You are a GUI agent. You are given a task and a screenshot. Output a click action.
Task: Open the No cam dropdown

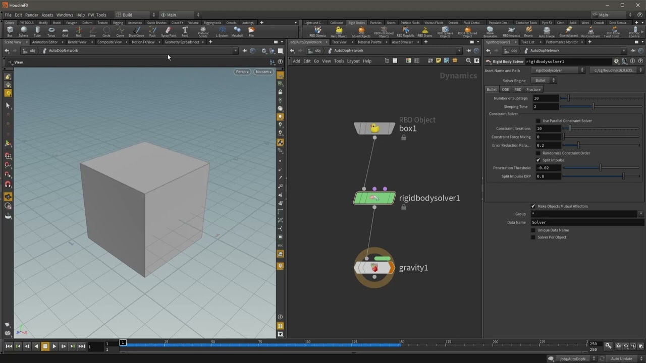coord(263,72)
